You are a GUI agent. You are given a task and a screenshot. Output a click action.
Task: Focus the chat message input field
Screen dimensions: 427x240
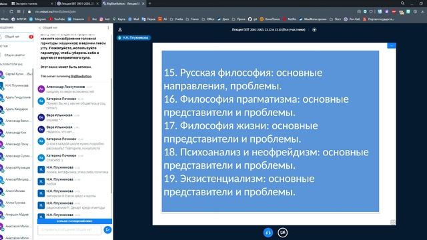tap(69, 229)
